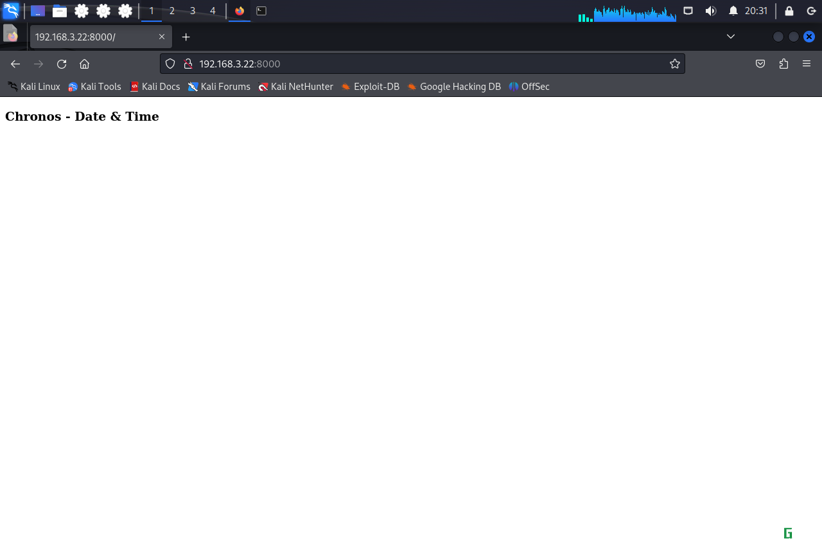Switch to workspace 3

(193, 11)
